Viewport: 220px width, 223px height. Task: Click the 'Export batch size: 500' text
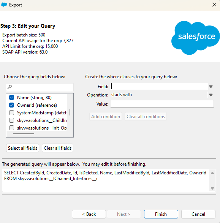click(x=24, y=35)
